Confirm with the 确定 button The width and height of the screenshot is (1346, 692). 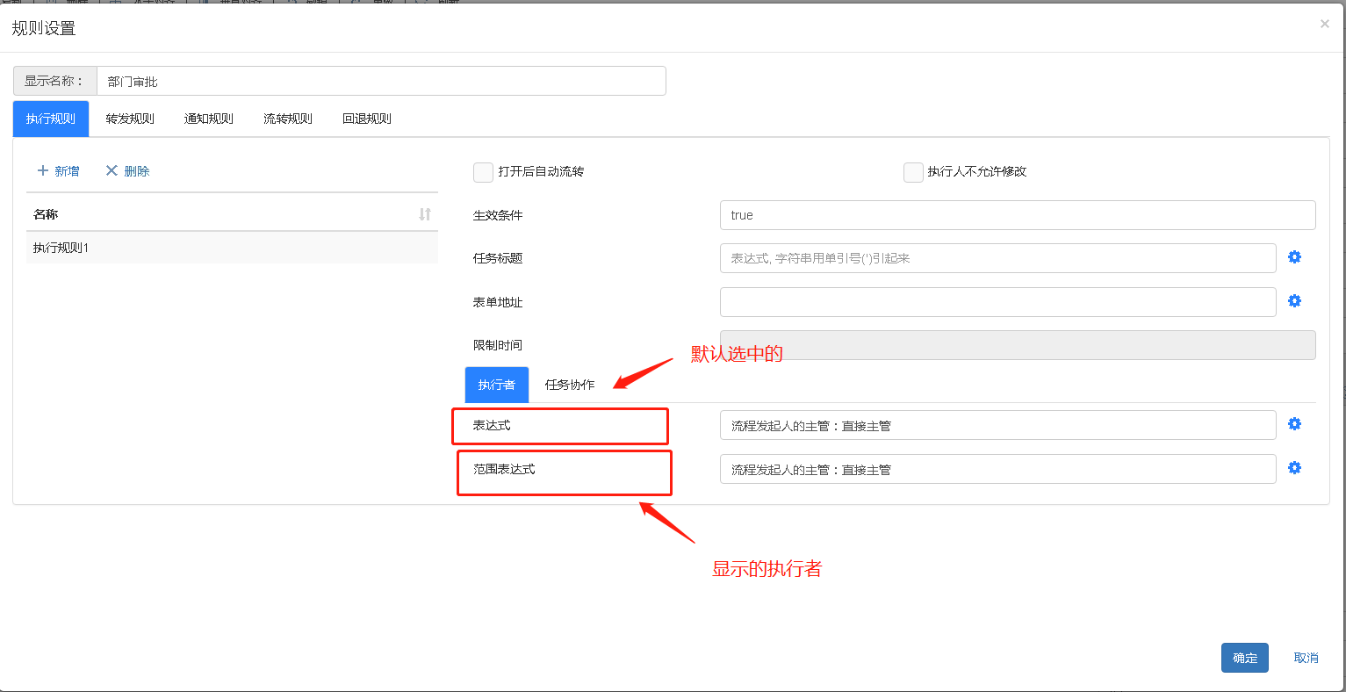coord(1244,658)
